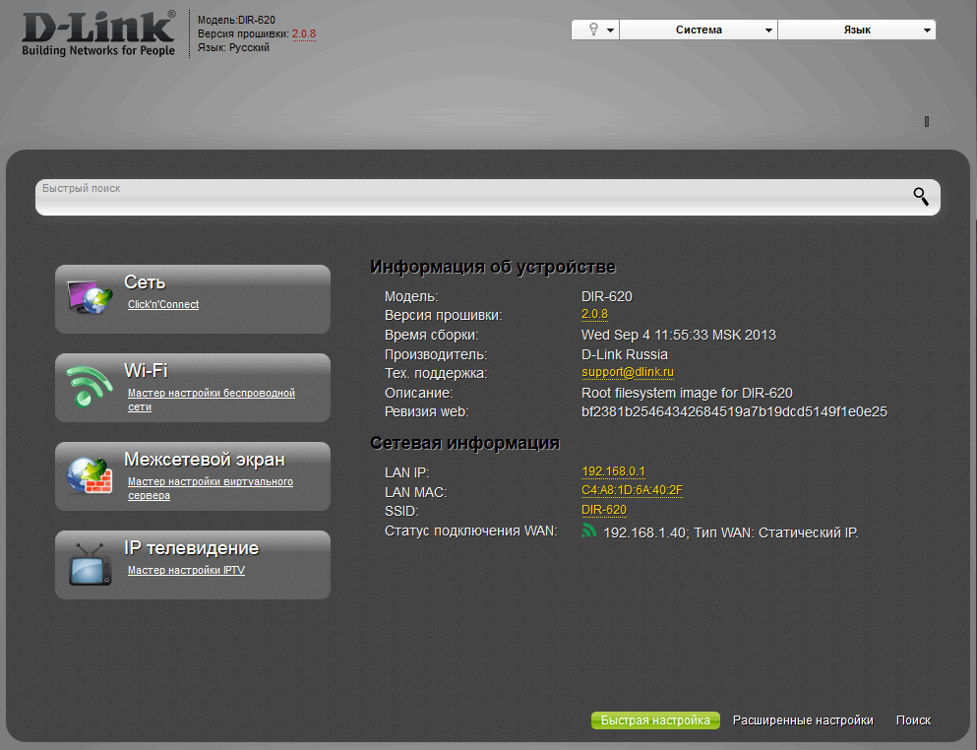This screenshot has height=750, width=977.
Task: Open Мастер настройки виртуального сервера link
Action: pos(210,488)
